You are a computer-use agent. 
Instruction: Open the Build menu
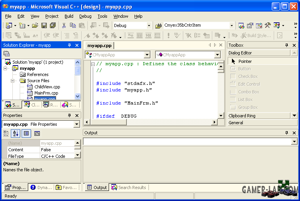click(x=69, y=16)
